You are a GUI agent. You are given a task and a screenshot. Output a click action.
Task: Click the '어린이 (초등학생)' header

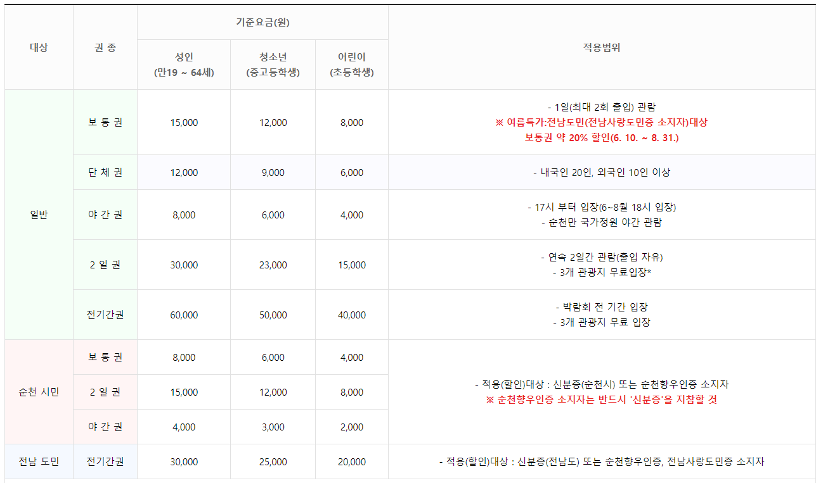tap(352, 65)
